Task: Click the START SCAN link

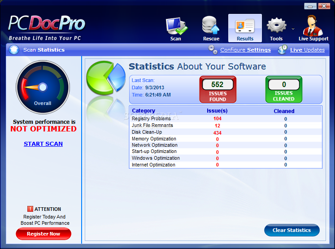Action: (x=43, y=144)
